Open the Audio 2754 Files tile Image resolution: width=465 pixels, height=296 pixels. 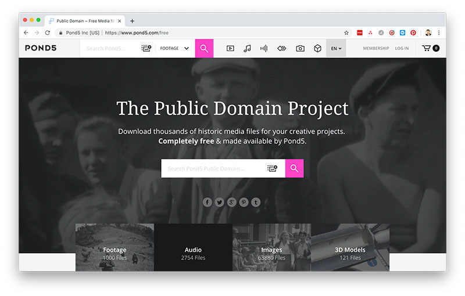[193, 247]
